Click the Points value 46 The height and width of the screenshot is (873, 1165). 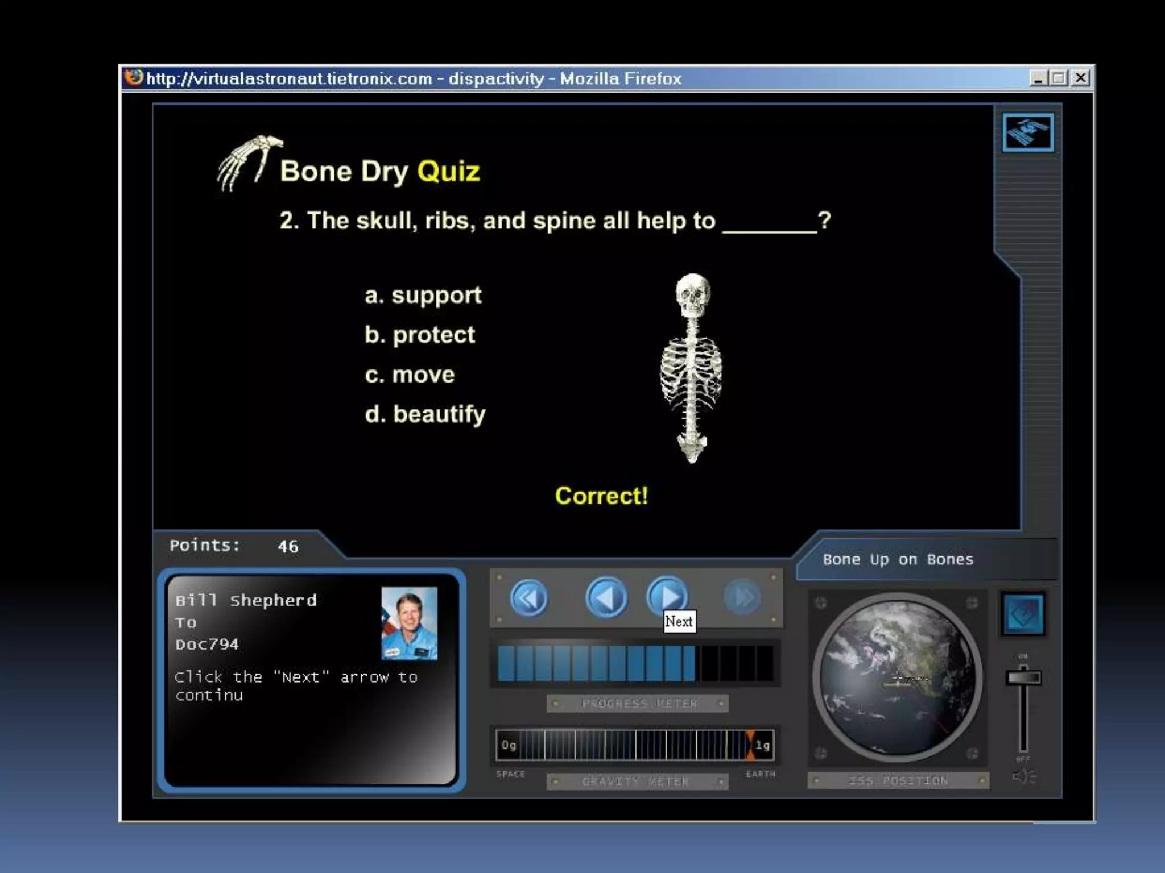[x=288, y=547]
